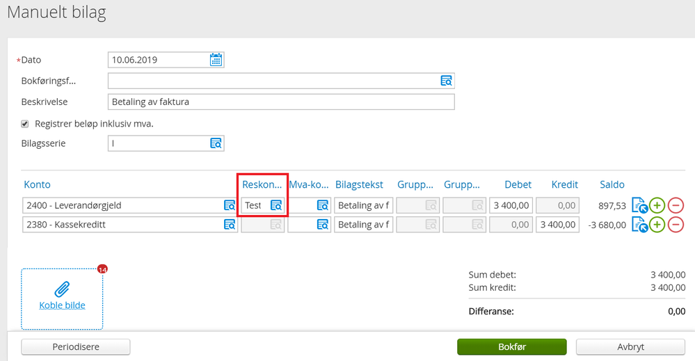Open the calendar picker for Dato
The image size is (695, 361).
coord(216,60)
